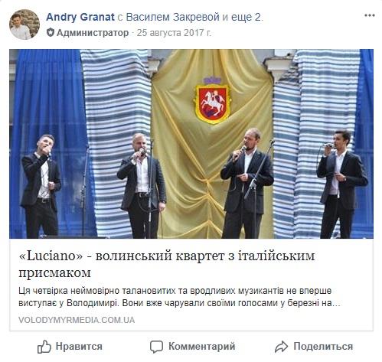This screenshot has width=382, height=362.
Task: Open the three-dot post options menu
Action: (x=369, y=15)
